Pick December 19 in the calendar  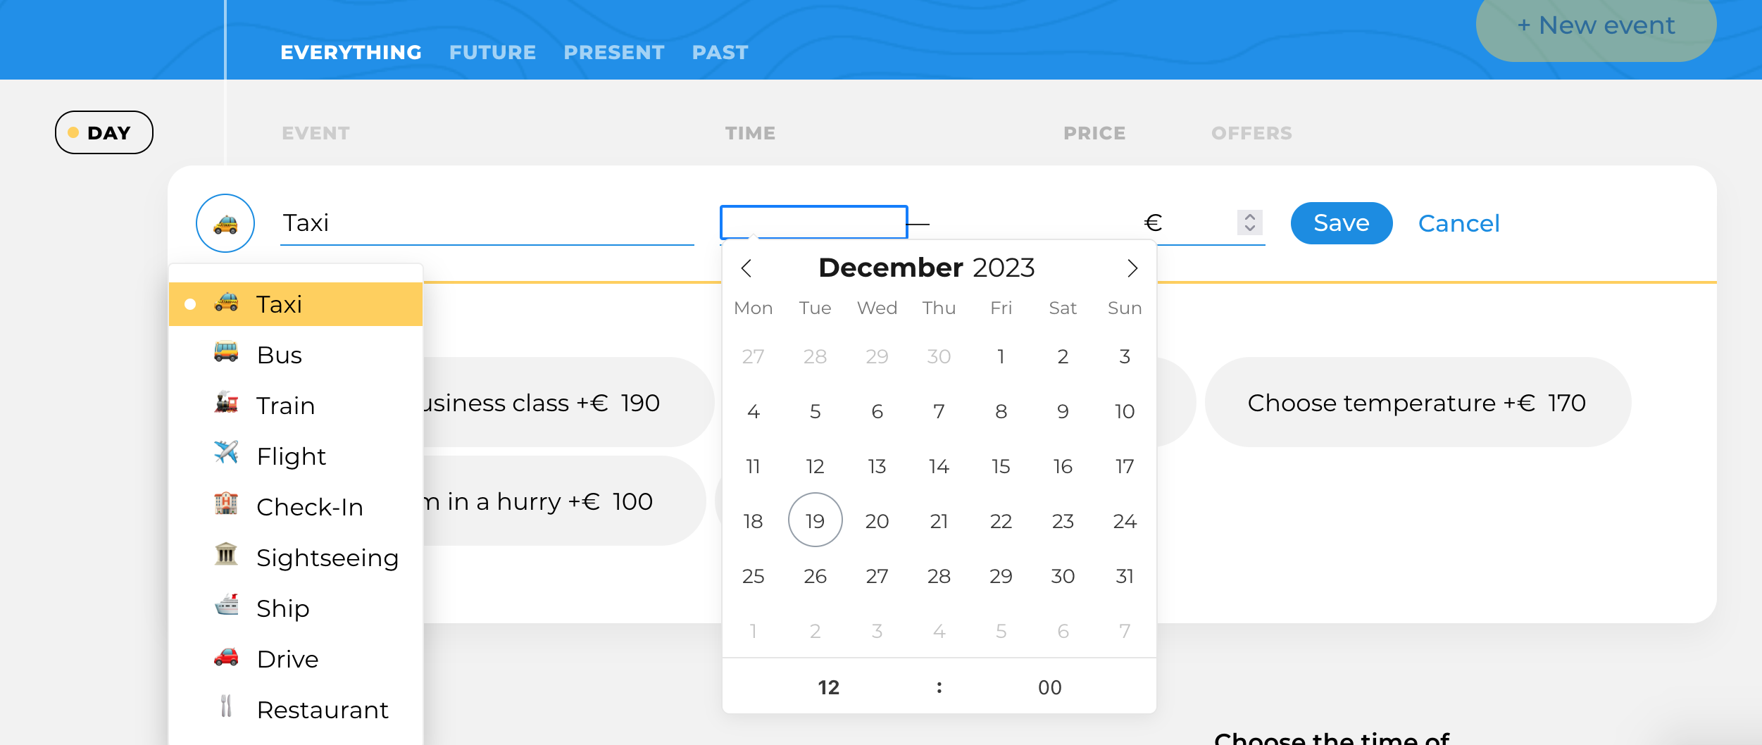tap(815, 520)
